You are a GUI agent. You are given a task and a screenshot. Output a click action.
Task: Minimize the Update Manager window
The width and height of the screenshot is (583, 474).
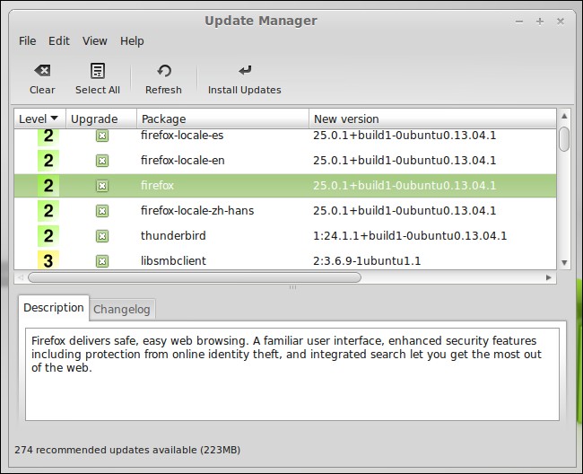[519, 22]
